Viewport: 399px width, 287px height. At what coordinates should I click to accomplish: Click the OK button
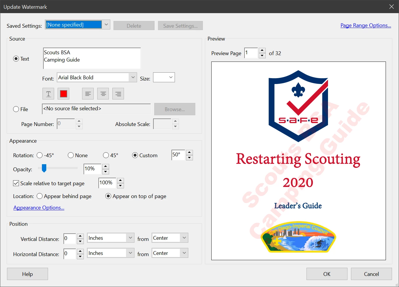pos(327,274)
